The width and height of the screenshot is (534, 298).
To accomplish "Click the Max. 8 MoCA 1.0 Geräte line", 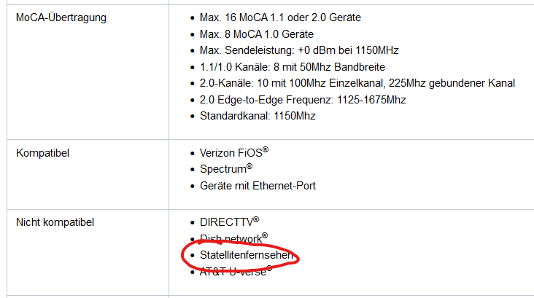I will [x=256, y=34].
